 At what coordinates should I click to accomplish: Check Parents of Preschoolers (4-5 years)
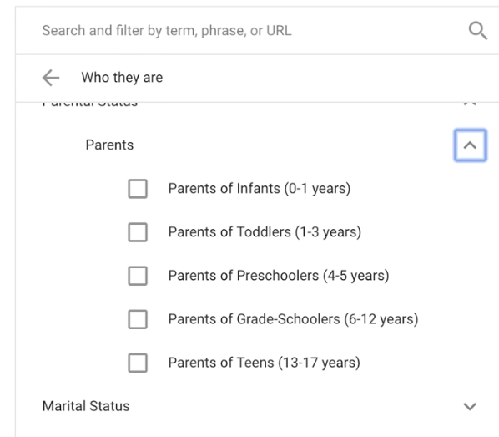pos(138,276)
